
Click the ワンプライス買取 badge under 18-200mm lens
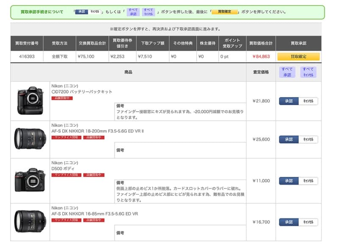point(65,137)
